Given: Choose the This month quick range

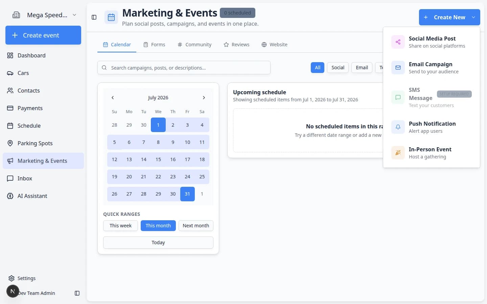Looking at the screenshot, I should click(158, 226).
